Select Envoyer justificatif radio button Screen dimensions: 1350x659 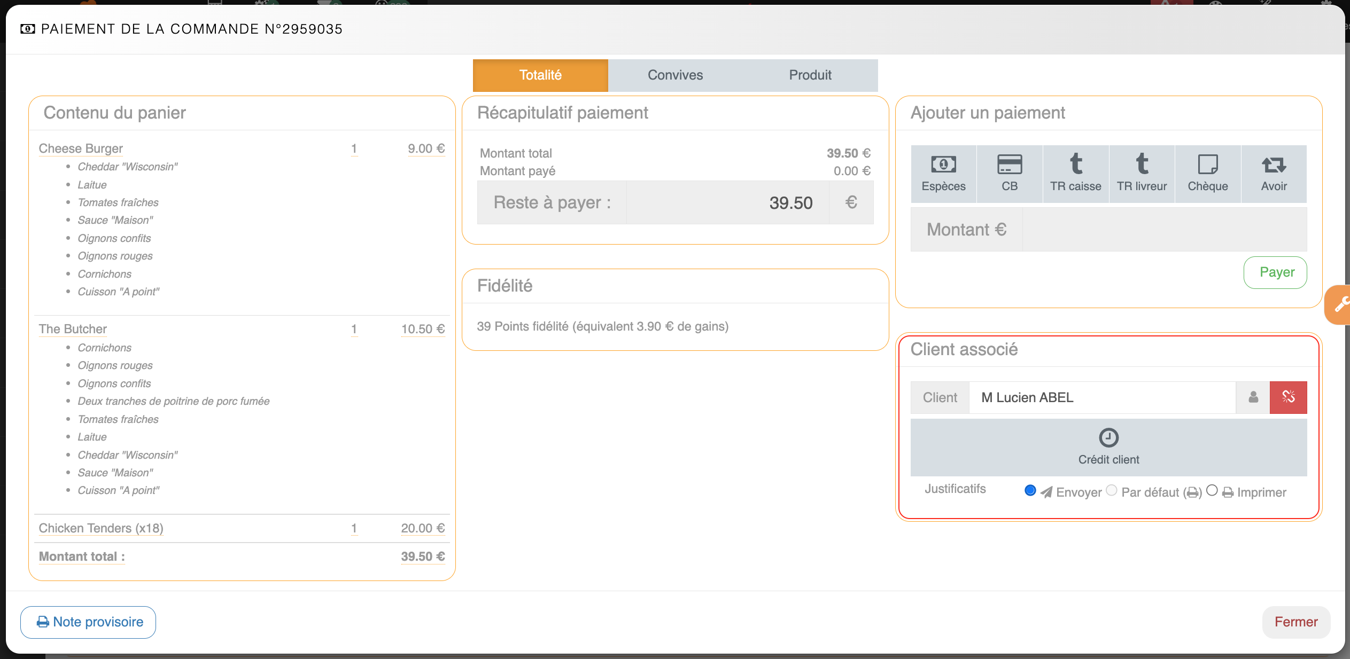click(1030, 490)
